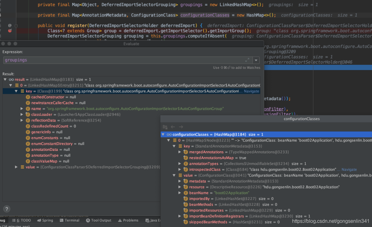The image size is (372, 227).
Task: Expand the mergedAnnotations node
Action: click(180, 152)
